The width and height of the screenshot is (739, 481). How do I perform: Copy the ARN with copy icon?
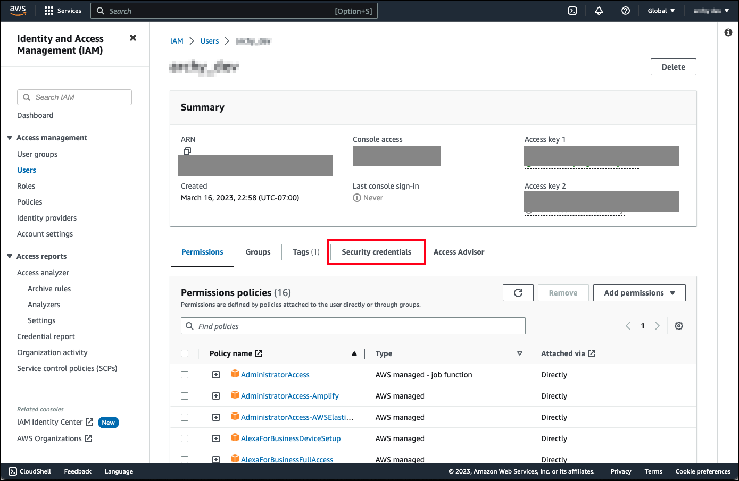187,151
